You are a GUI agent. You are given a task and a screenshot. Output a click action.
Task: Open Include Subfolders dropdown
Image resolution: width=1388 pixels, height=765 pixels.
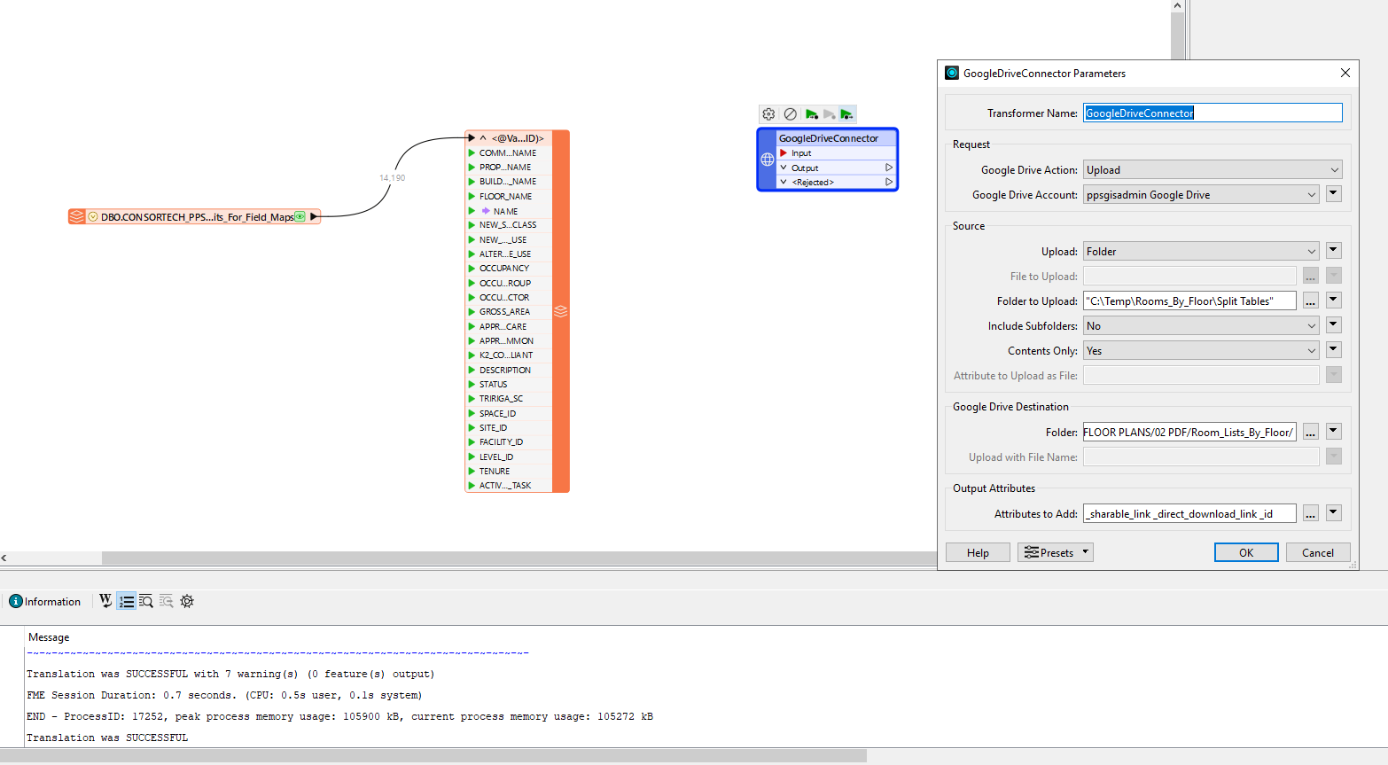pyautogui.click(x=1201, y=326)
